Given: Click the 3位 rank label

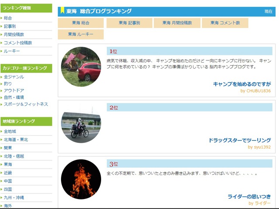Looking at the screenshot, I should 114,164.
